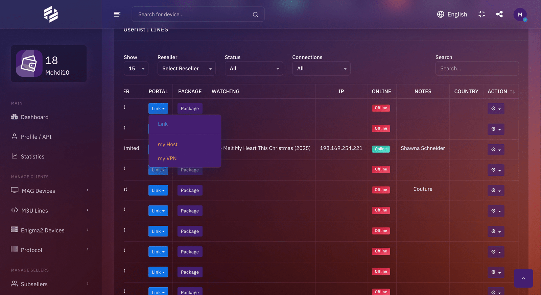Click the Link button in the first row
This screenshot has height=295, width=541.
pyautogui.click(x=158, y=108)
